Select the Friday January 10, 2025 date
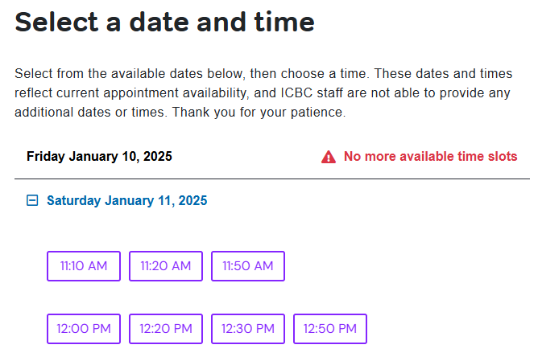 coord(99,156)
